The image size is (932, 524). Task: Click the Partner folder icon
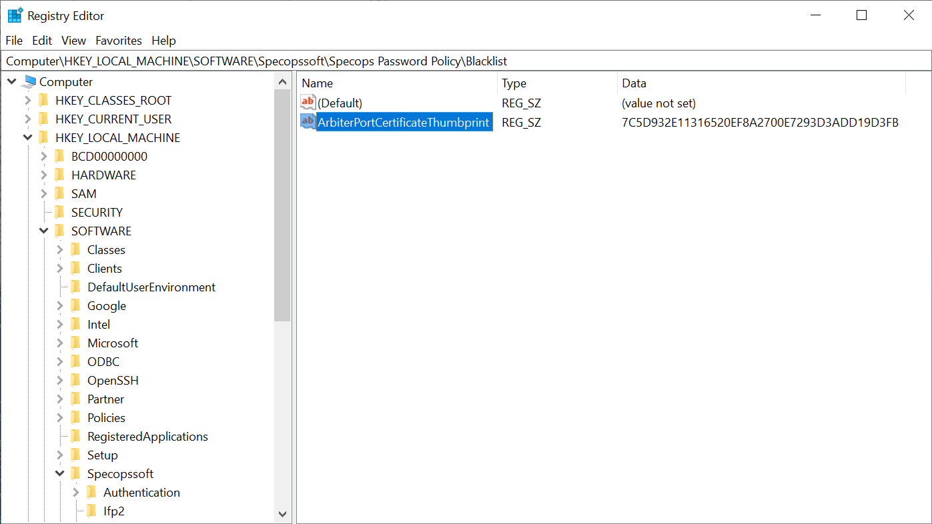click(x=76, y=399)
